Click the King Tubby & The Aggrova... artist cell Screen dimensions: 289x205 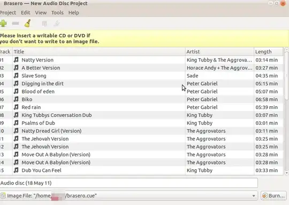click(x=219, y=60)
